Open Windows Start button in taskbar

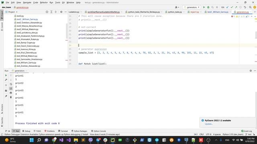pyautogui.click(x=32, y=140)
